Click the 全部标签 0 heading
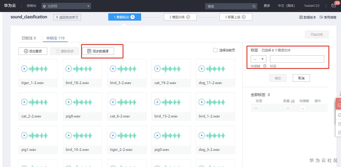The width and height of the screenshot is (341, 167). point(260,95)
